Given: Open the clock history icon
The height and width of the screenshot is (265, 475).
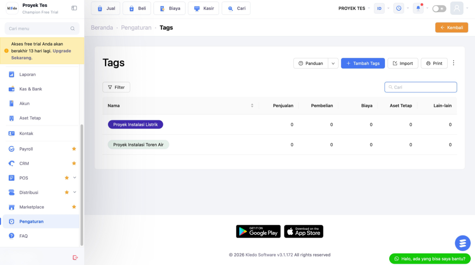Looking at the screenshot, I should 398,8.
